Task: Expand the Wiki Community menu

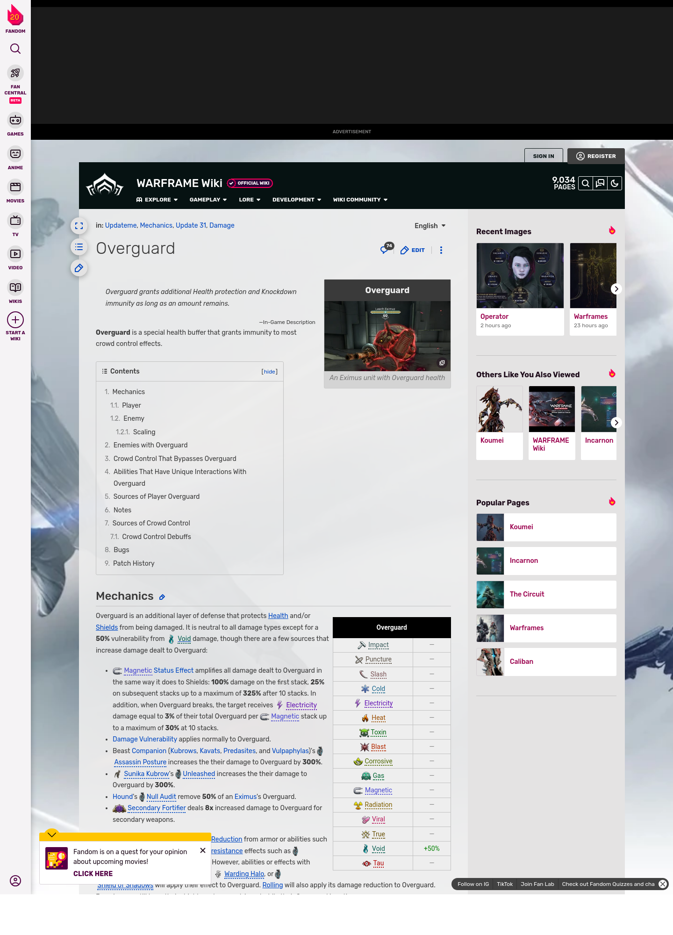Action: tap(360, 200)
